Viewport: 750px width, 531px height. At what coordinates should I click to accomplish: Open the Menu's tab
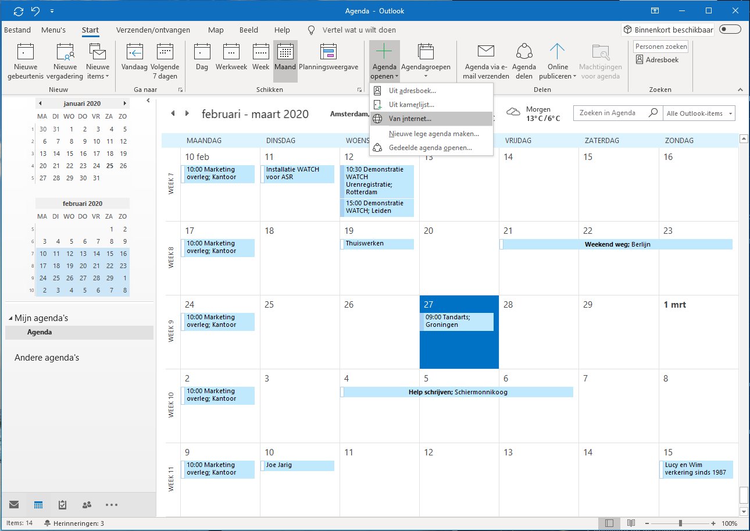(x=53, y=30)
